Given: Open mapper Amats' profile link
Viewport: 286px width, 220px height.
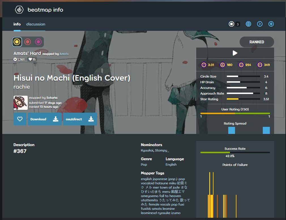Looking at the screenshot, I should 64,54.
